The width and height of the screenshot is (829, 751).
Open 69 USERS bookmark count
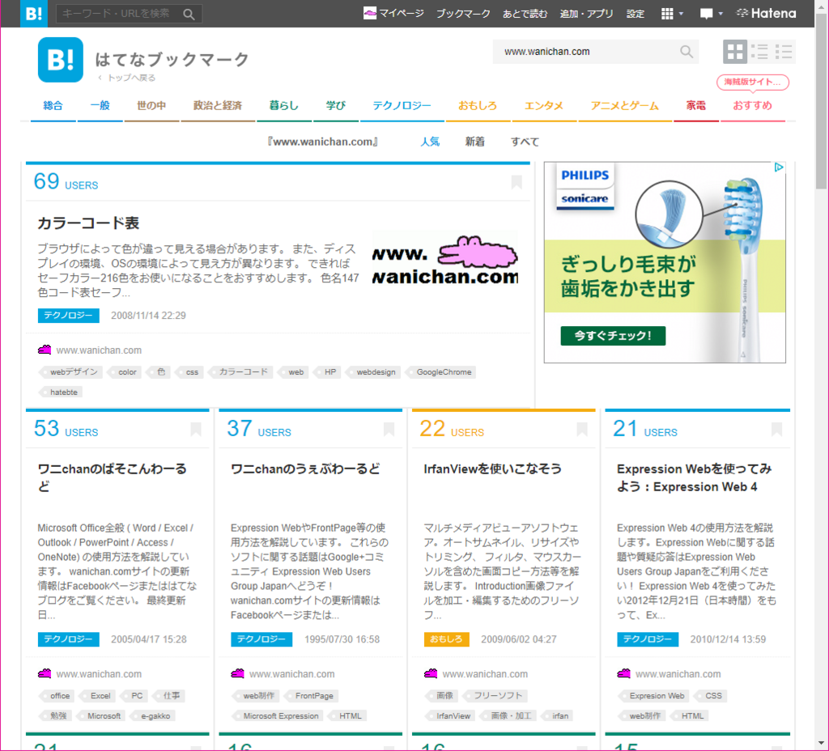[66, 182]
